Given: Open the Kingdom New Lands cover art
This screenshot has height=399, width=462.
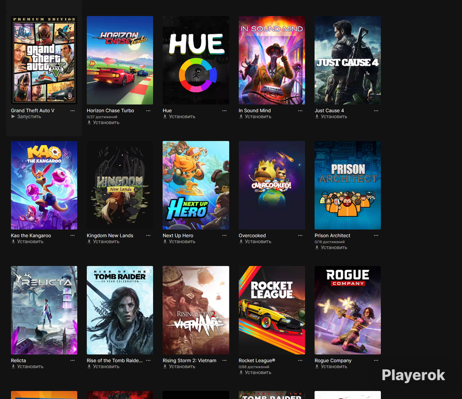Looking at the screenshot, I should pos(120,186).
